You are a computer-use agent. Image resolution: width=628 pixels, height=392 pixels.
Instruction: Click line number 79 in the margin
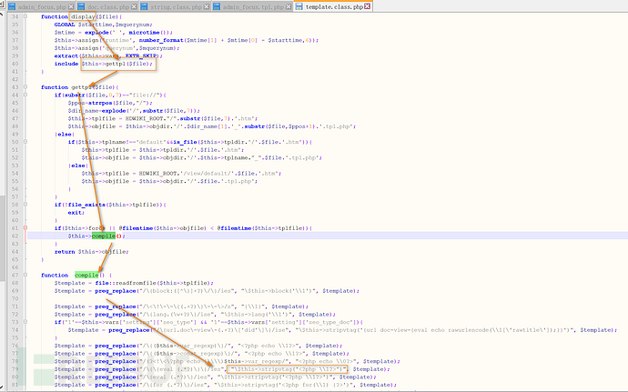[x=15, y=369]
